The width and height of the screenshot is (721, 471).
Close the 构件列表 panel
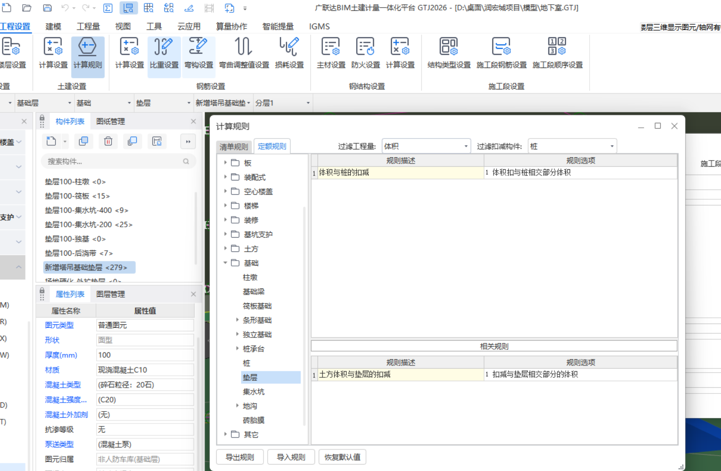point(193,121)
